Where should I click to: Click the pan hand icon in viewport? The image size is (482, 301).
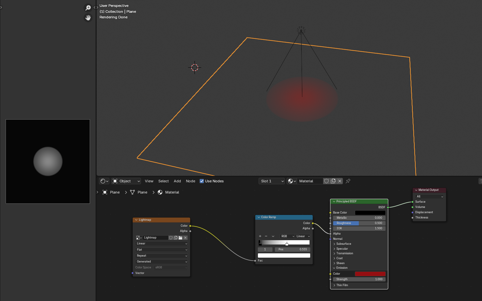point(88,18)
